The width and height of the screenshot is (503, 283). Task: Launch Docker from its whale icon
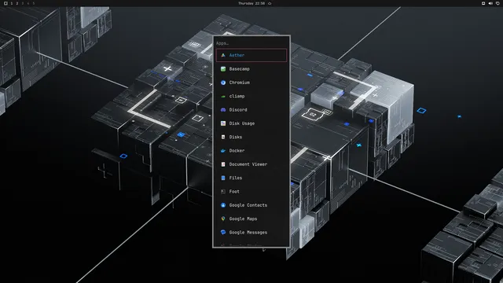click(x=223, y=150)
